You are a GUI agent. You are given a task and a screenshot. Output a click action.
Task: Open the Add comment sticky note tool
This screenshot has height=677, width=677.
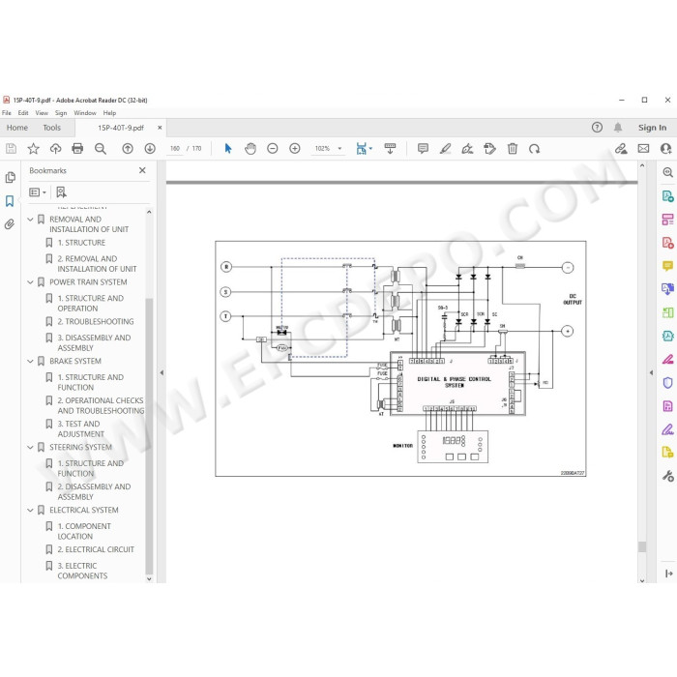423,149
